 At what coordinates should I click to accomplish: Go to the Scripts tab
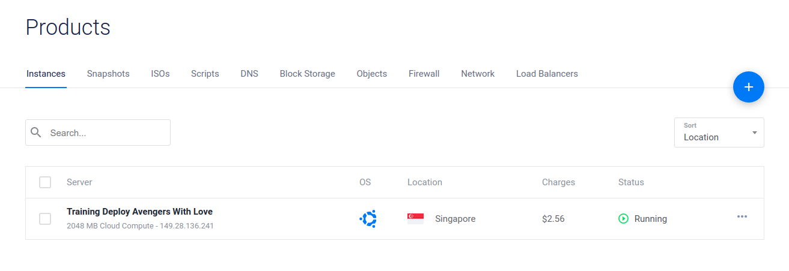click(x=205, y=74)
